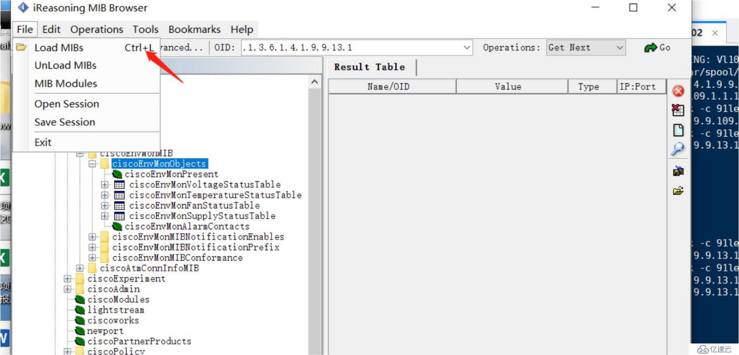Click the Name/OID column header
This screenshot has width=739, height=355.
click(392, 87)
